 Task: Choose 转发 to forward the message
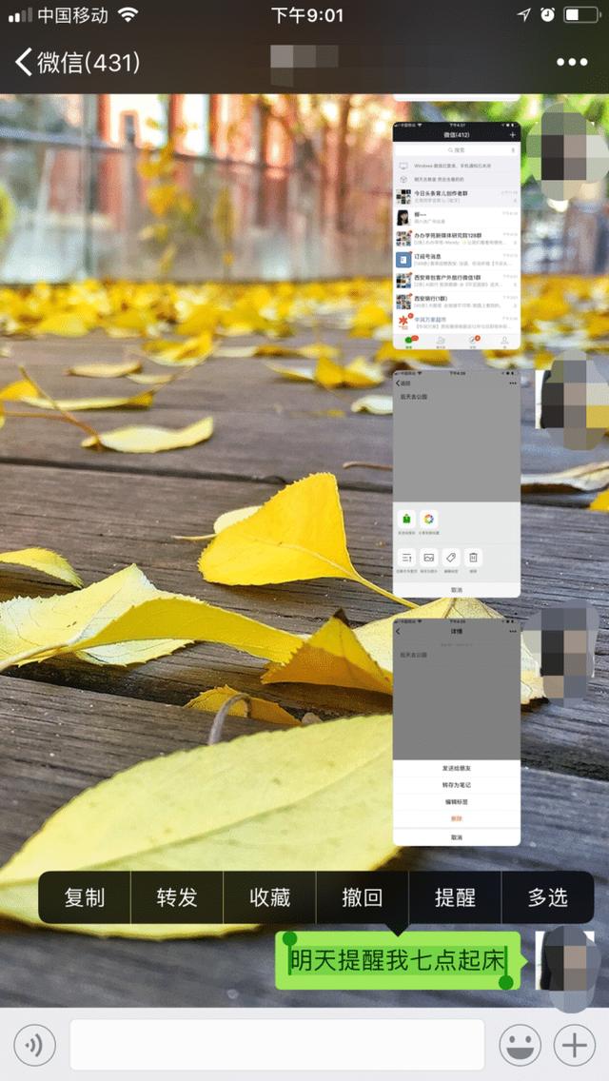(x=177, y=897)
